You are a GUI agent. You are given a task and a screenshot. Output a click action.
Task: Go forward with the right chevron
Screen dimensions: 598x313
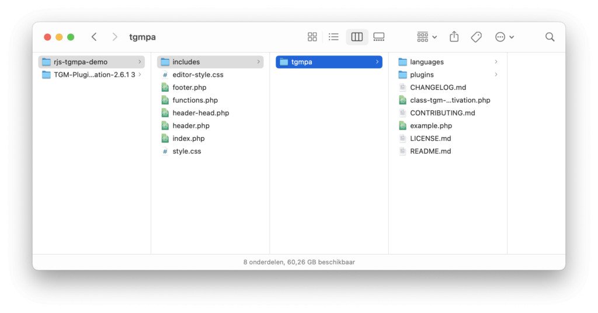[115, 37]
